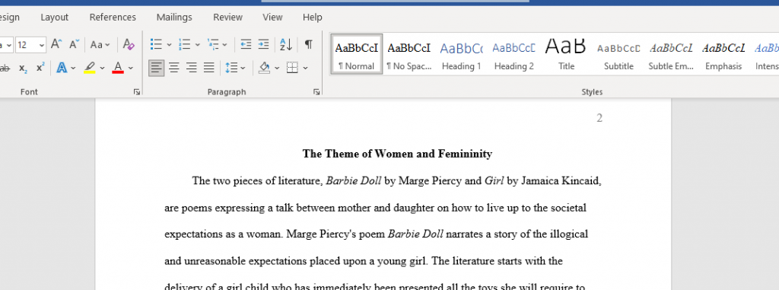Expand the text effects dropdown arrow
This screenshot has height=290, width=779.
click(74, 69)
